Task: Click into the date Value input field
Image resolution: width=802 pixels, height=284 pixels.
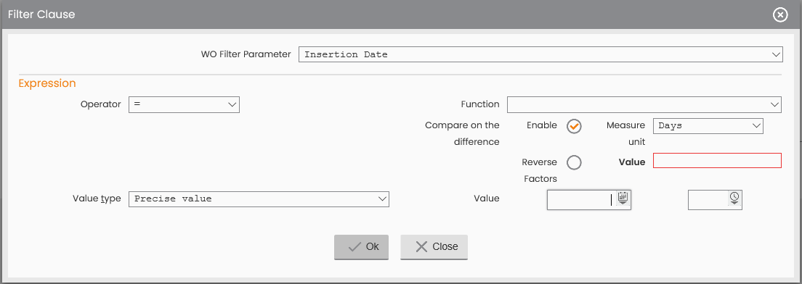Action: click(582, 199)
